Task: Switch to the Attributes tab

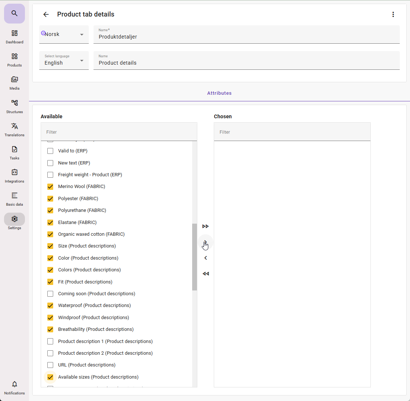Action: click(219, 93)
